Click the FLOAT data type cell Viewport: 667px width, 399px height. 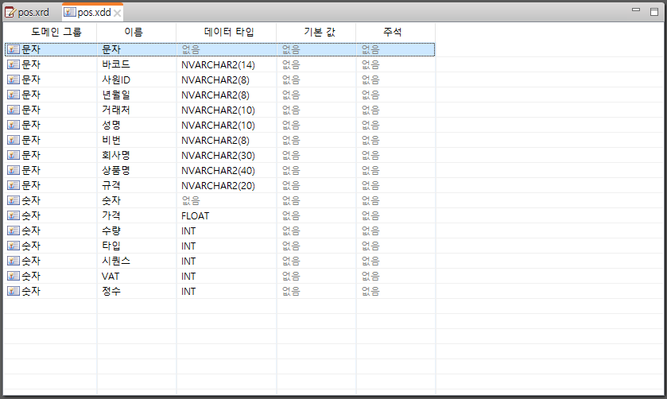point(227,215)
